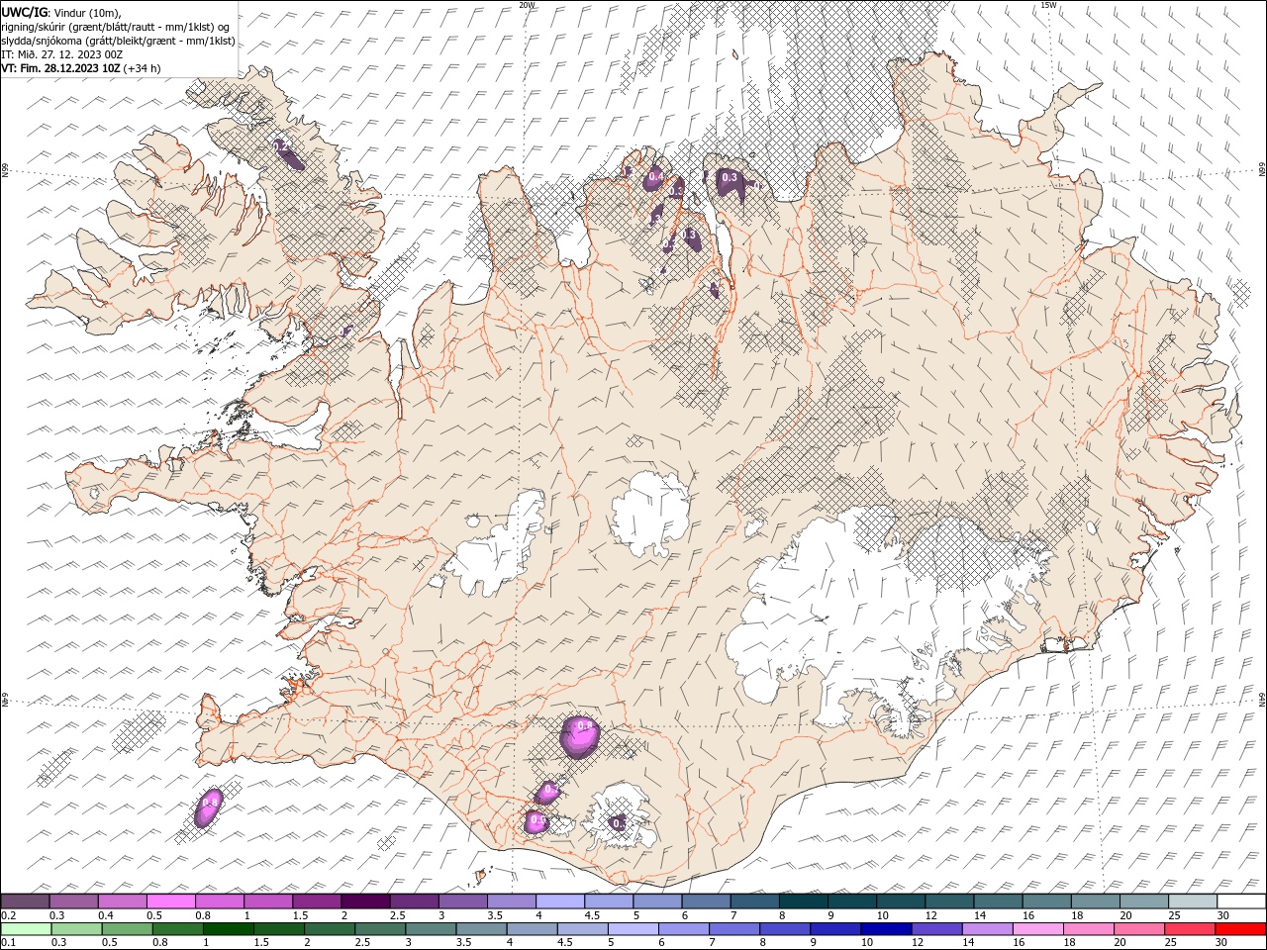Image resolution: width=1267 pixels, height=950 pixels.
Task: Click the init time 'IT: Mið. 27. 12. 2023 00Z'
Action: click(x=61, y=54)
